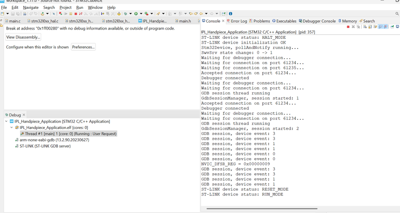Open the Forward navigation history dropdown
Viewport: 400px width, 213px height.
tap(217, 14)
